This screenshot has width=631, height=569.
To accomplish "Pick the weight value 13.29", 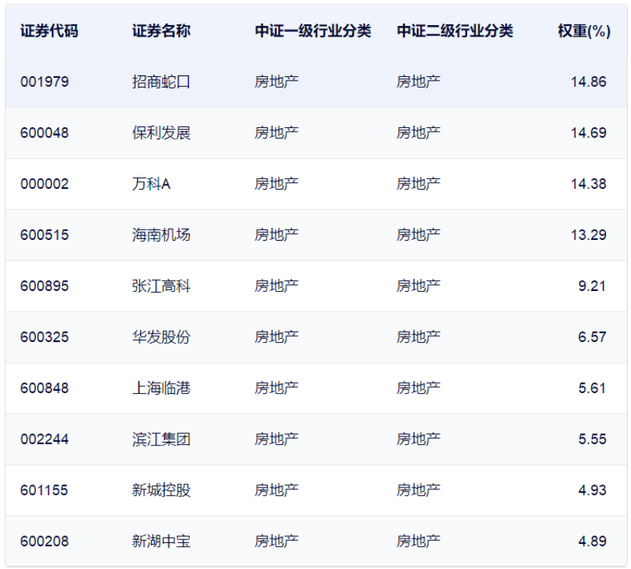I will point(588,235).
